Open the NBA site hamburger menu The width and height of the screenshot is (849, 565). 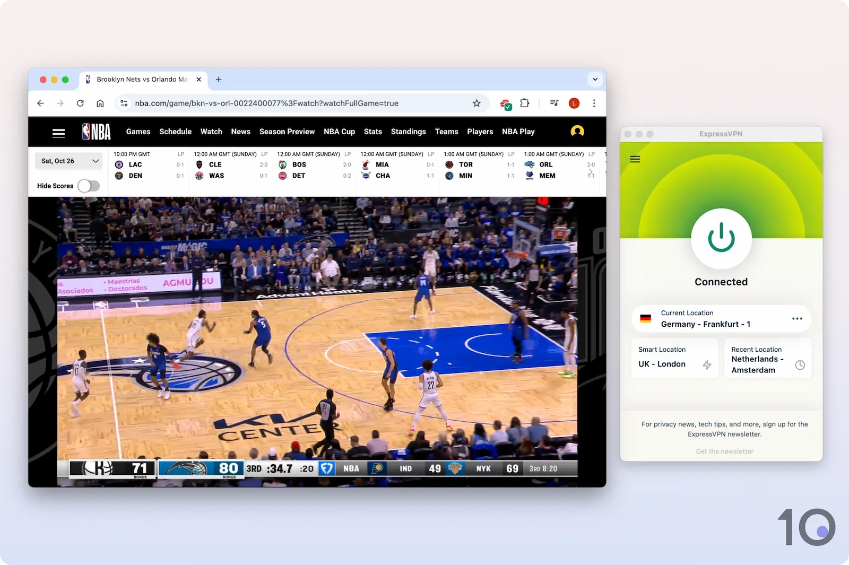coord(59,133)
